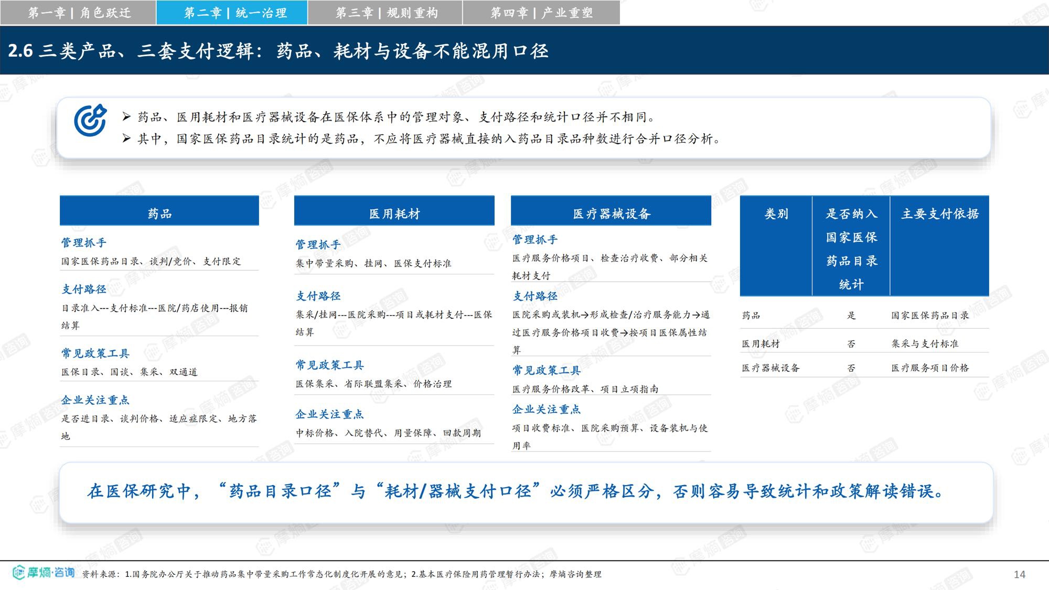Click the 医疗服务项目价格 table cell

[x=930, y=368]
